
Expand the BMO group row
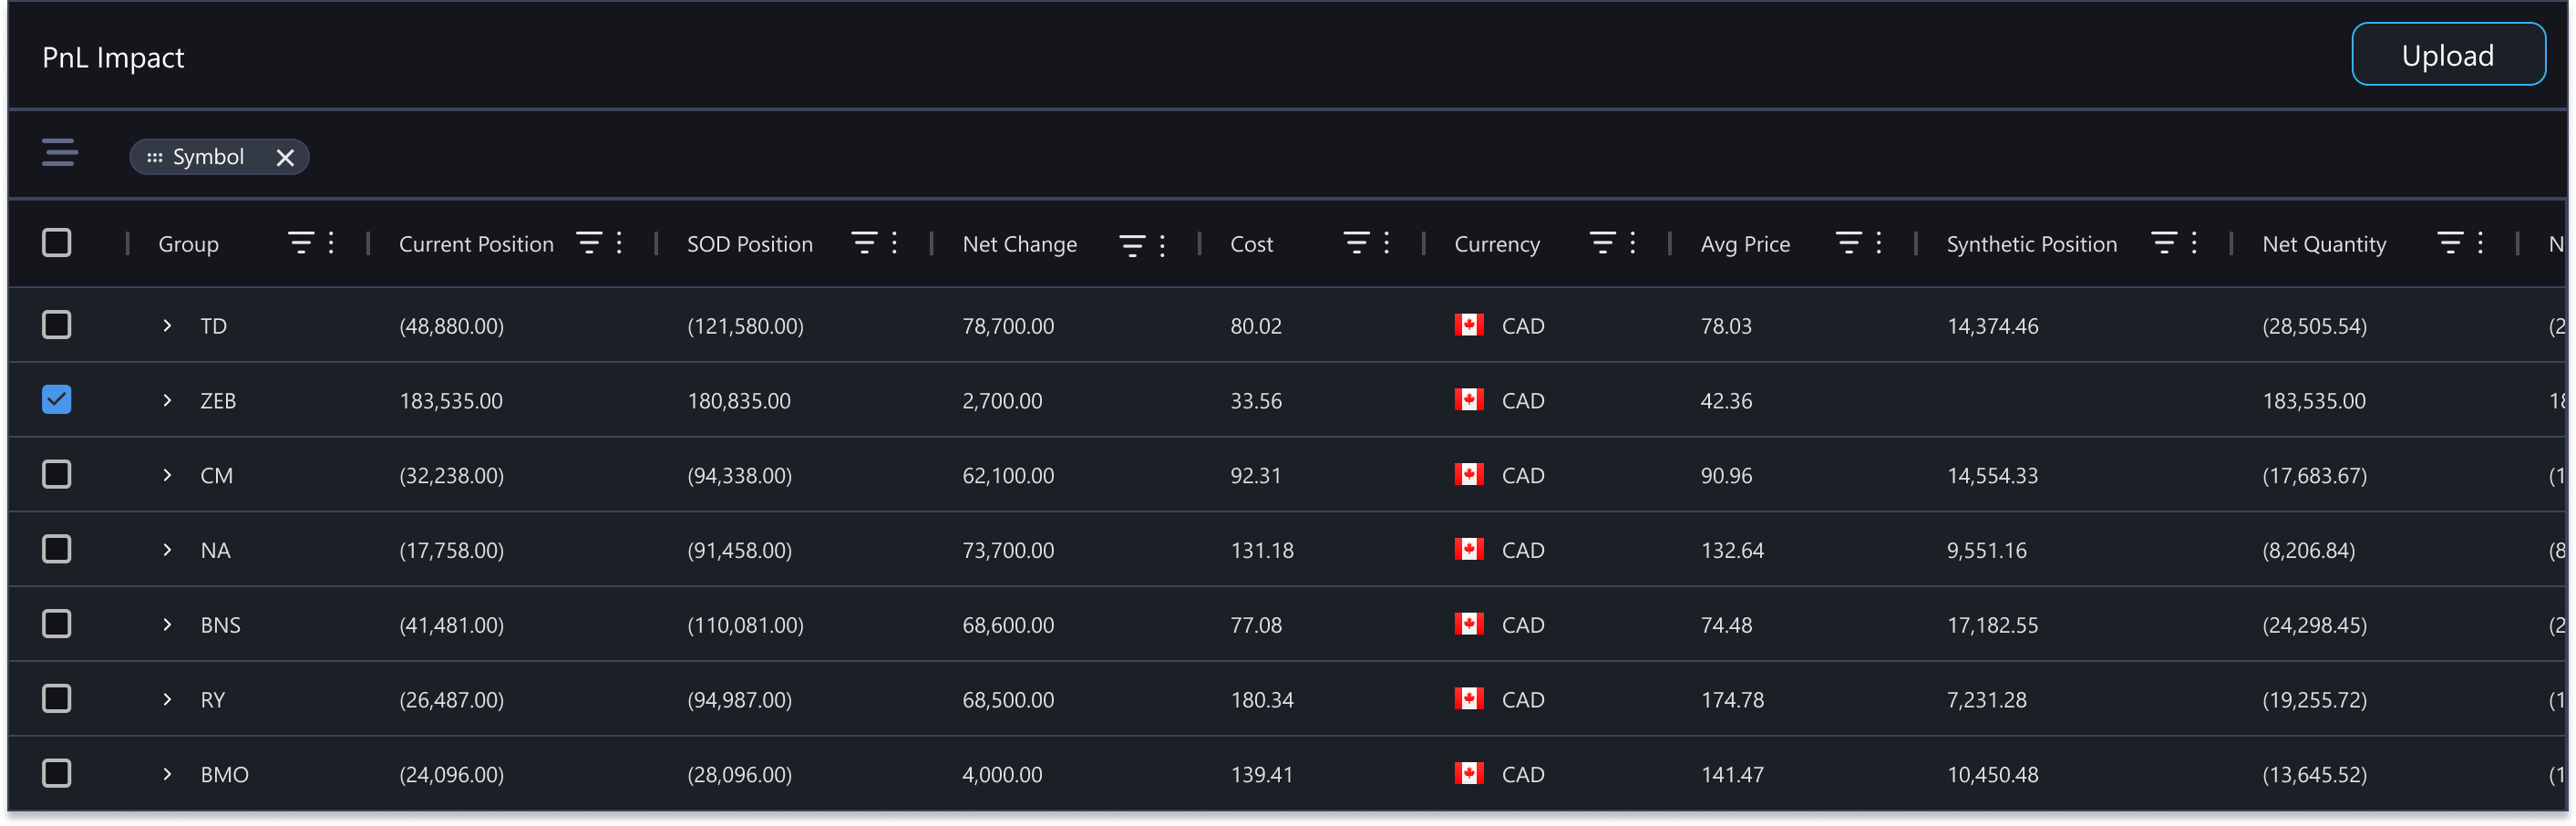[x=166, y=774]
